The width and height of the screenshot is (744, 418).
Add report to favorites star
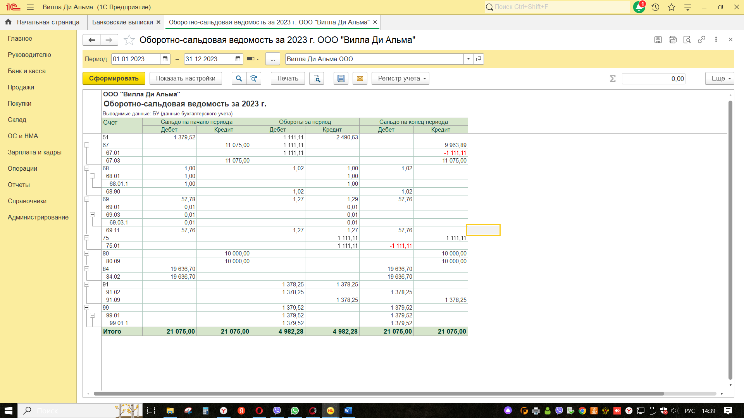tap(129, 40)
